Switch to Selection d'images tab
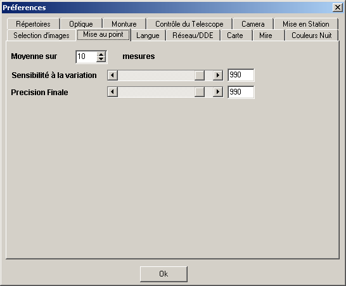 41,36
